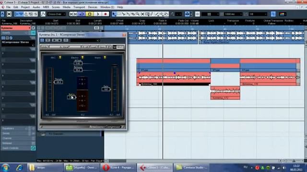Toggle ARC release mode in RCompressor

click(60, 57)
